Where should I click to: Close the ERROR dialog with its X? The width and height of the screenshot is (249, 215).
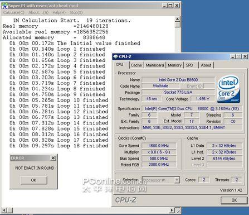(53, 158)
